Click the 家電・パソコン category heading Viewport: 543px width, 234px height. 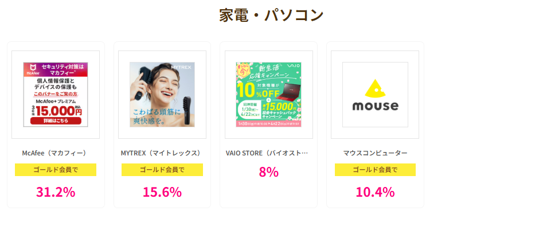pos(271,15)
